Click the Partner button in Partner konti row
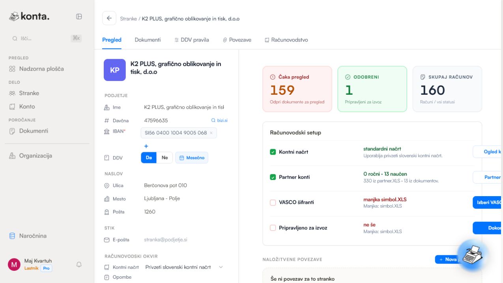Viewport: 503px width, 283px height. pos(488,177)
